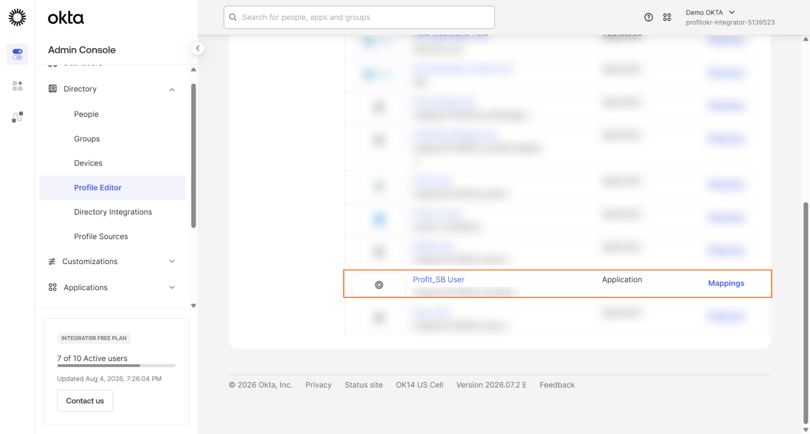The height and width of the screenshot is (434, 810).
Task: Click the active users progress bar
Action: 116,365
